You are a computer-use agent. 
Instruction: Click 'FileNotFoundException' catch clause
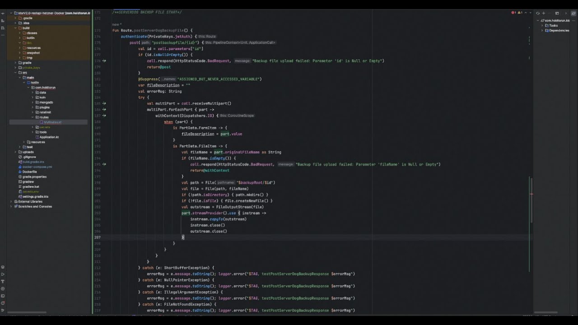[188, 304]
